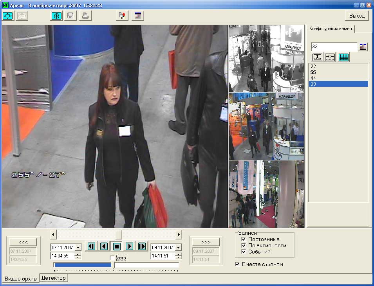
Task: Open the calendar icon in top toolbar
Action: (x=137, y=16)
